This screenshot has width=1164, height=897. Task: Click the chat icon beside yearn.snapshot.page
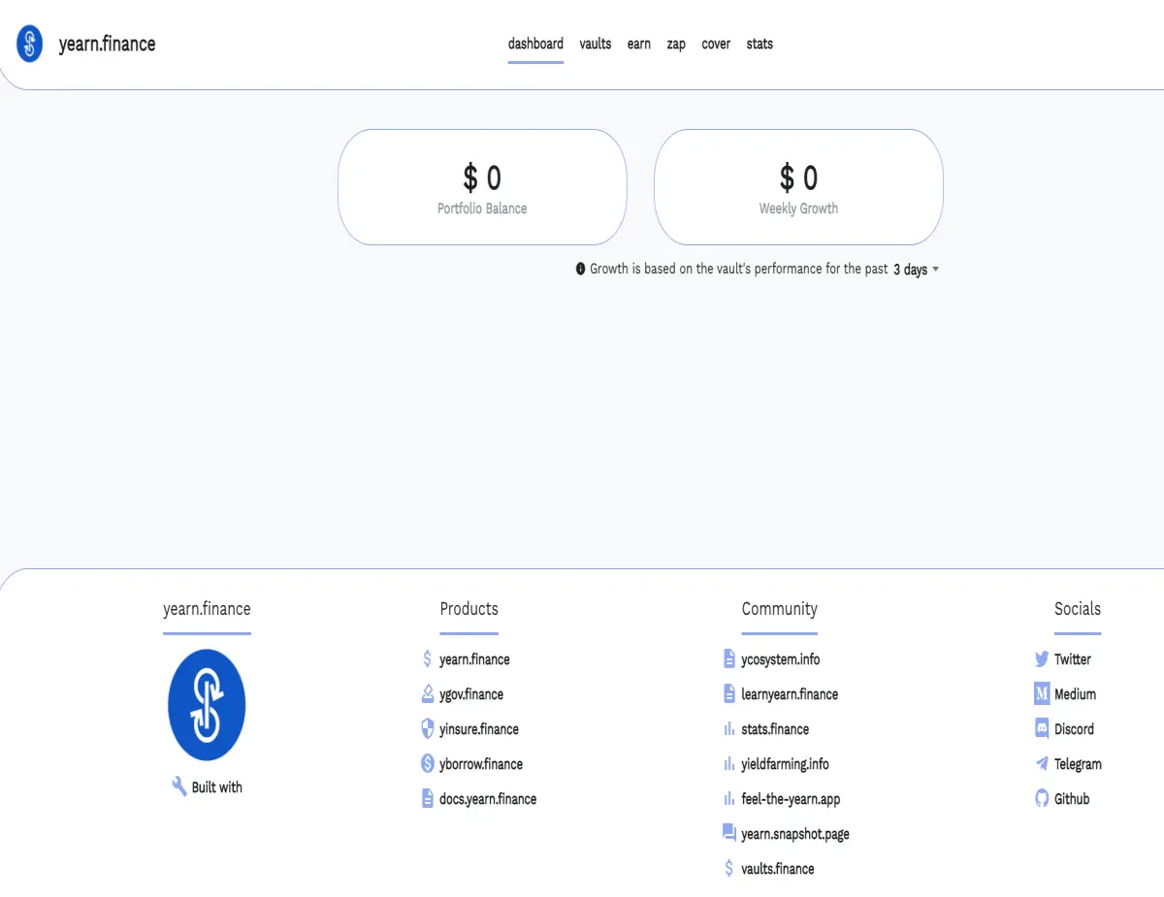(729, 833)
